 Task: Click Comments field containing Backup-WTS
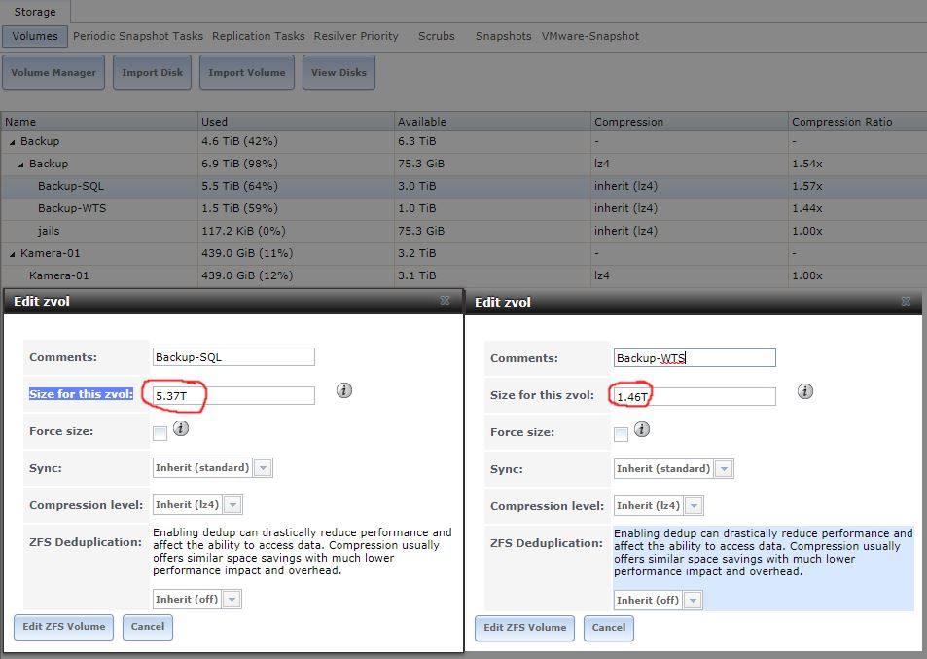pyautogui.click(x=695, y=358)
